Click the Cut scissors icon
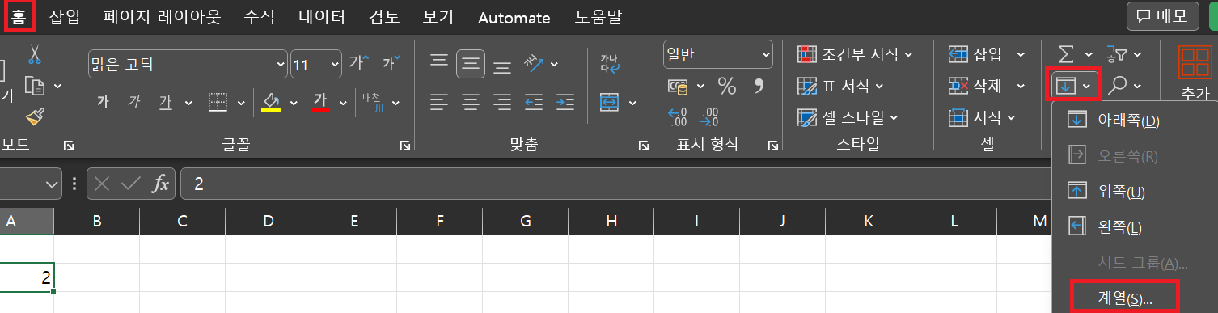 (x=35, y=54)
